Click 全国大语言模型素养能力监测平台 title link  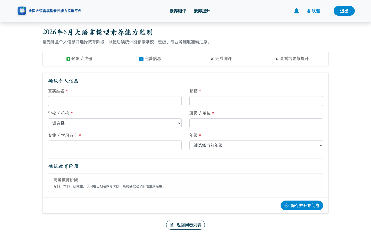point(55,11)
